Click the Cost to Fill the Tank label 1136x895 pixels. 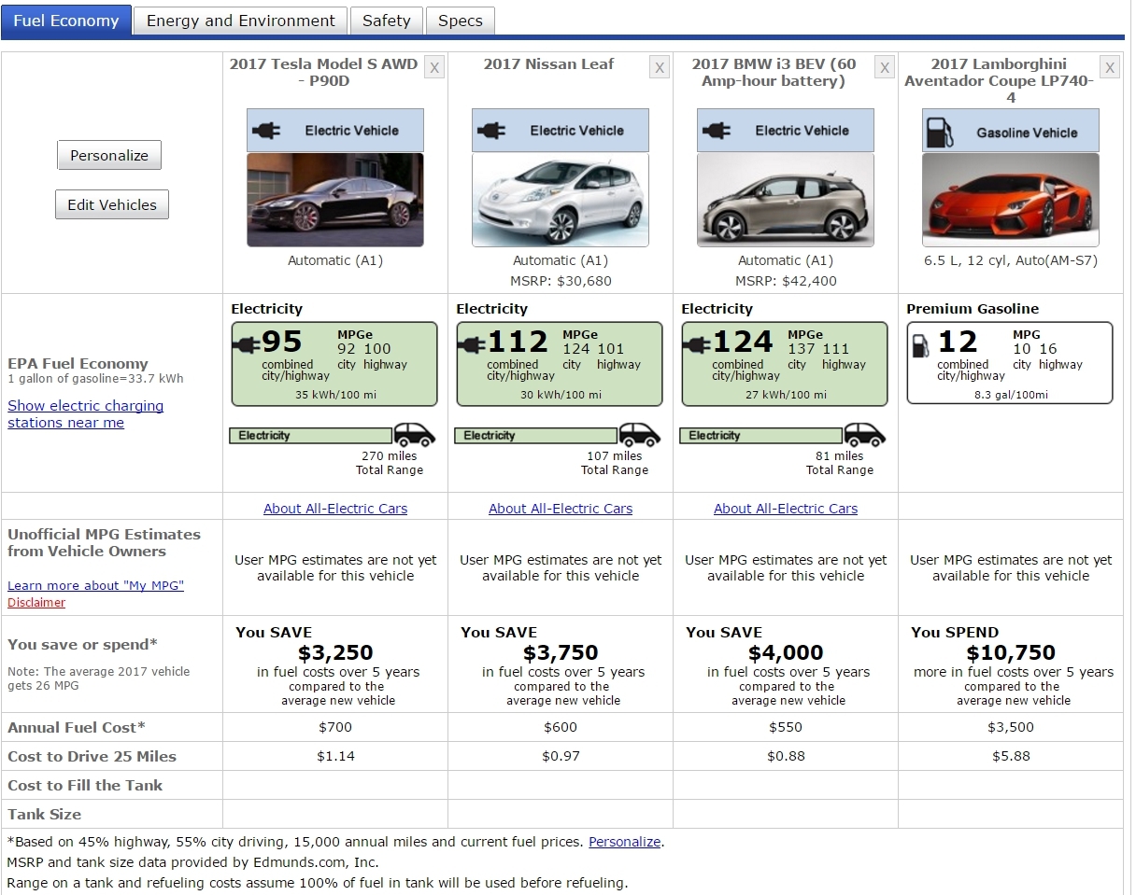click(85, 785)
